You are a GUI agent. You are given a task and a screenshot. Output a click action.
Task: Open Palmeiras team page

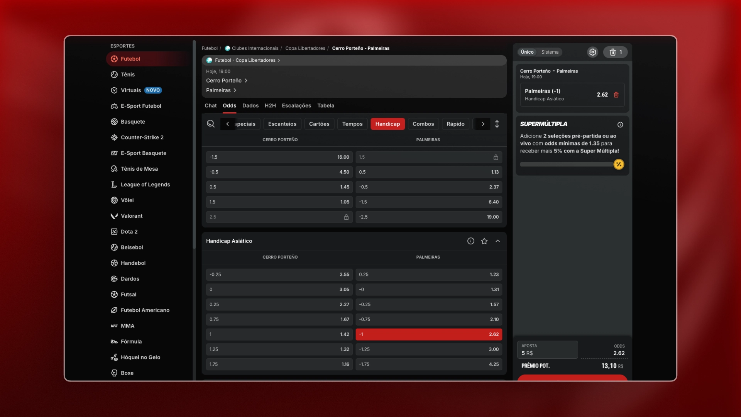point(222,90)
